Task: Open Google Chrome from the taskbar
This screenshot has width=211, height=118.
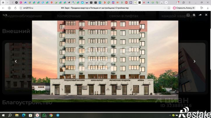Action: pyautogui.click(x=51, y=115)
